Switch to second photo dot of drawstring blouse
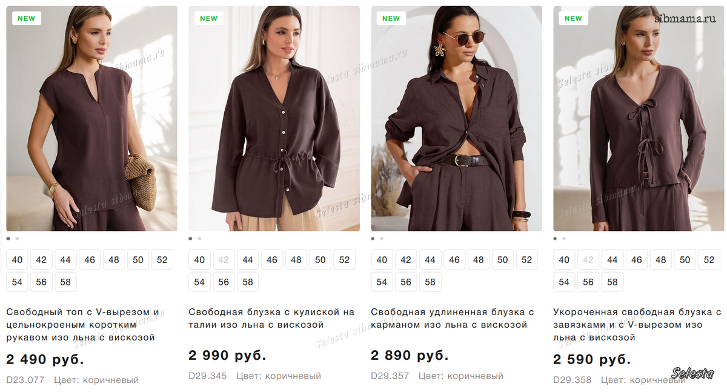Image resolution: width=727 pixels, height=392 pixels. click(200, 239)
